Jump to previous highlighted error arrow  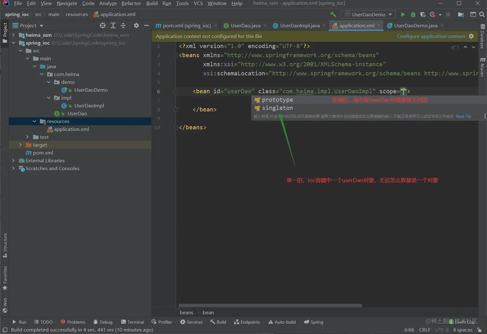465,47
